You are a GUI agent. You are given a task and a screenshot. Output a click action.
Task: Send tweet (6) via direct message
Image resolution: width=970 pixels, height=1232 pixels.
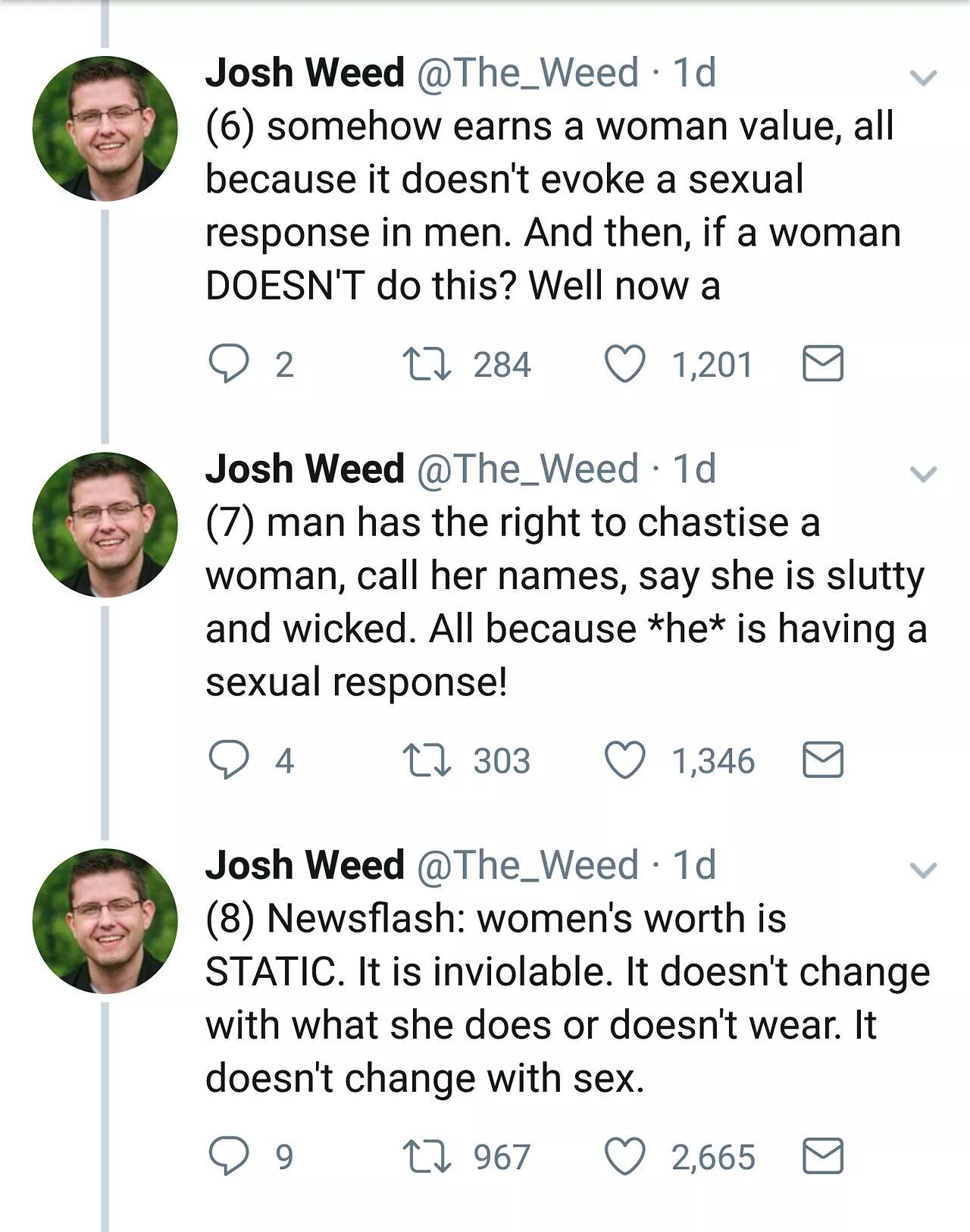click(x=822, y=365)
